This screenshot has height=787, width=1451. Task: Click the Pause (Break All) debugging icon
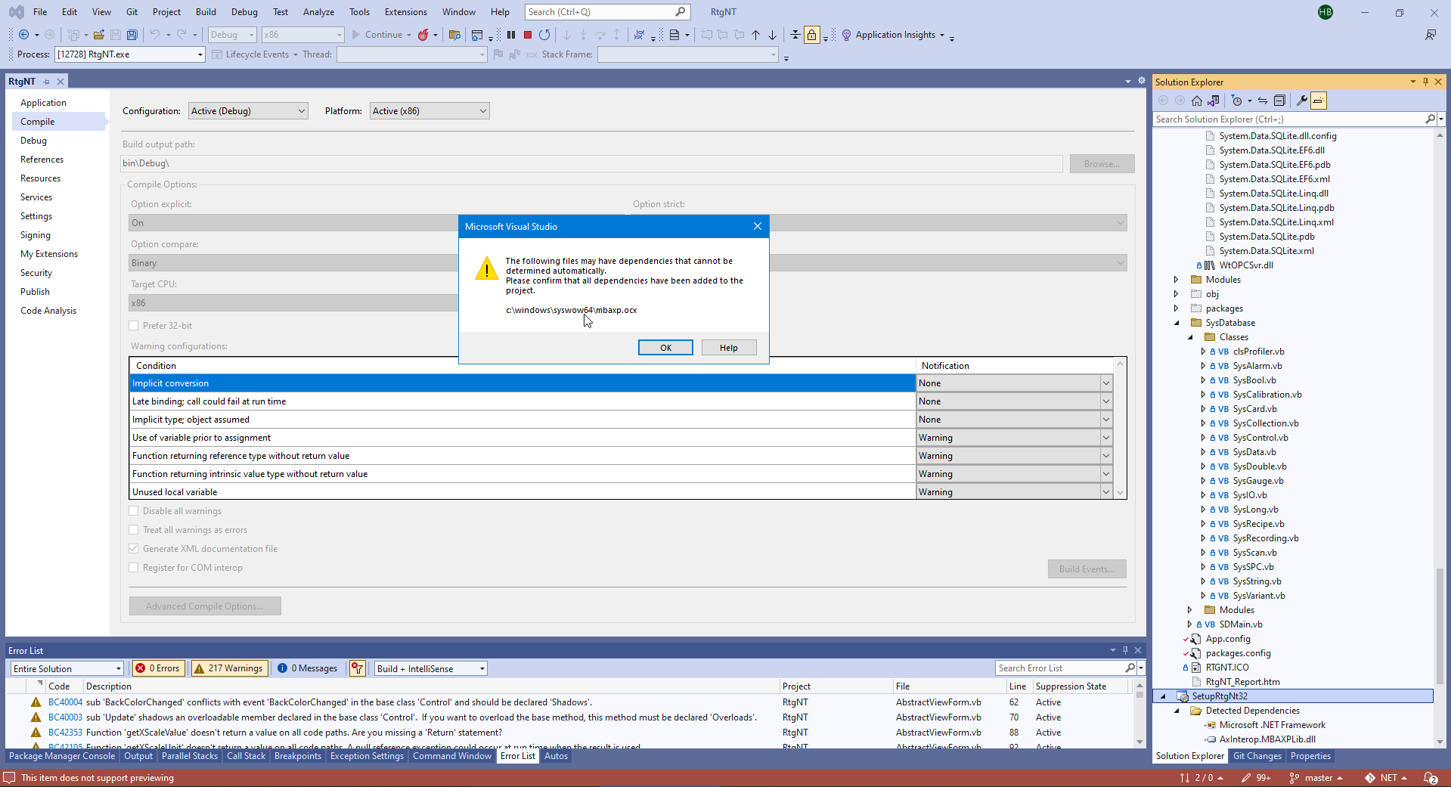pos(511,35)
